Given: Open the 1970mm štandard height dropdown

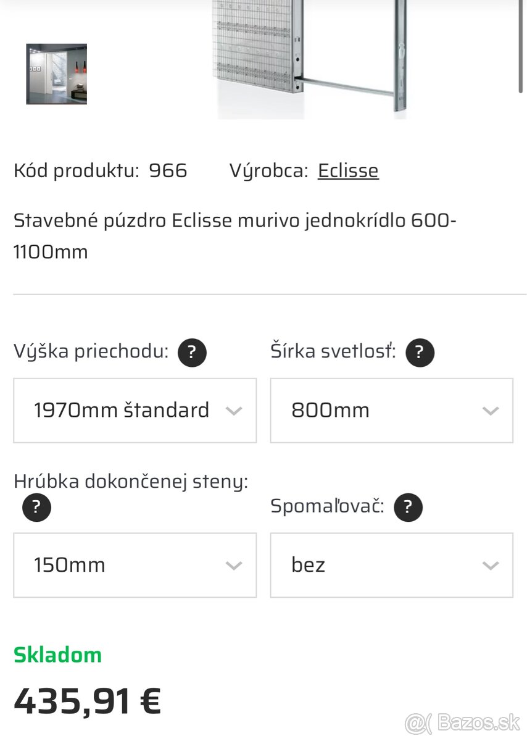Looking at the screenshot, I should click(135, 410).
